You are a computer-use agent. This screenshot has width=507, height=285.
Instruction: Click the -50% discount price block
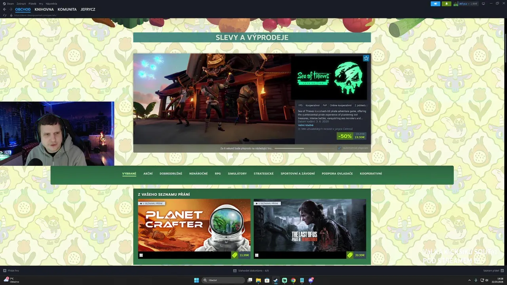pos(351,136)
